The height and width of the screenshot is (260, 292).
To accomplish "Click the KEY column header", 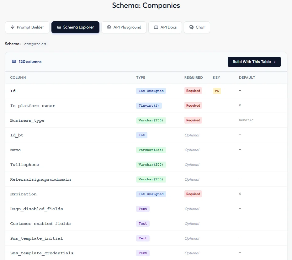I will pyautogui.click(x=216, y=77).
